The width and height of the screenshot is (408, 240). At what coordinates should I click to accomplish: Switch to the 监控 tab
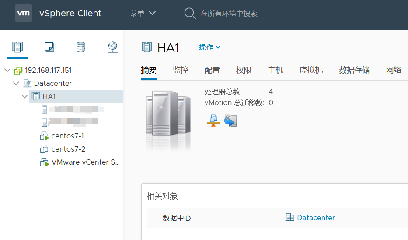180,70
